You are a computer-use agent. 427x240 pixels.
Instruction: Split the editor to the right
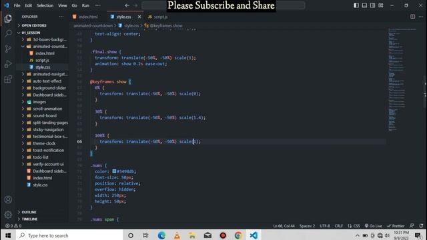click(x=413, y=17)
